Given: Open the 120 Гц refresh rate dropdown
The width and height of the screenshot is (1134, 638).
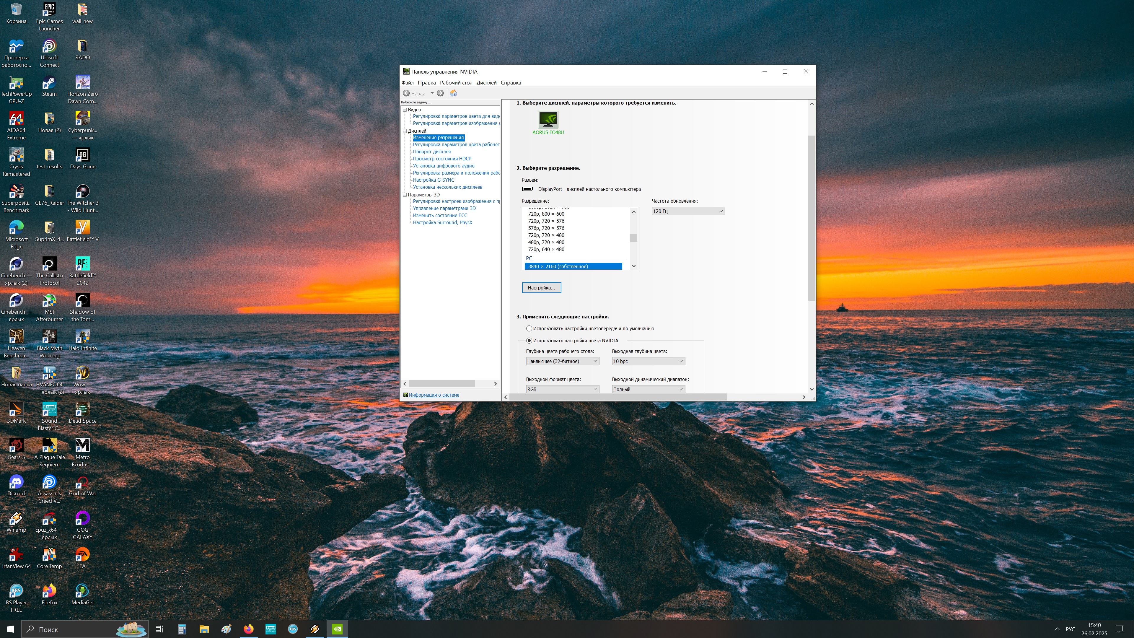Looking at the screenshot, I should pyautogui.click(x=688, y=211).
